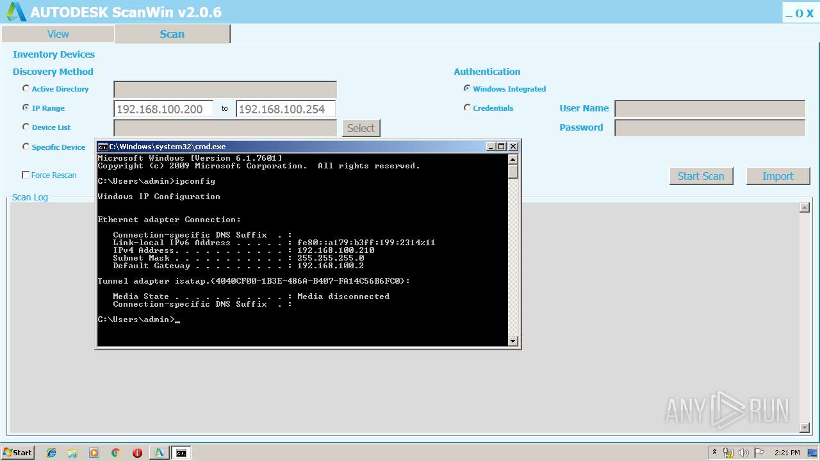Click the 'Windows IP Configuration' text
This screenshot has height=461, width=820.
[x=159, y=197]
